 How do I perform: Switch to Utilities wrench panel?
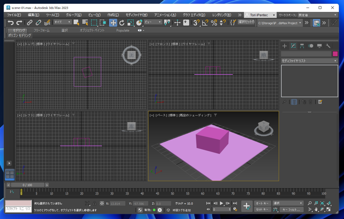328,46
